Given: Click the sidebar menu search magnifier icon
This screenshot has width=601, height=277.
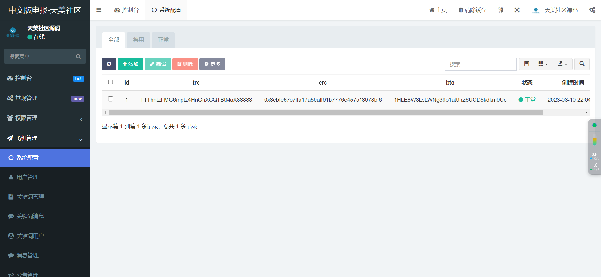Looking at the screenshot, I should [79, 57].
